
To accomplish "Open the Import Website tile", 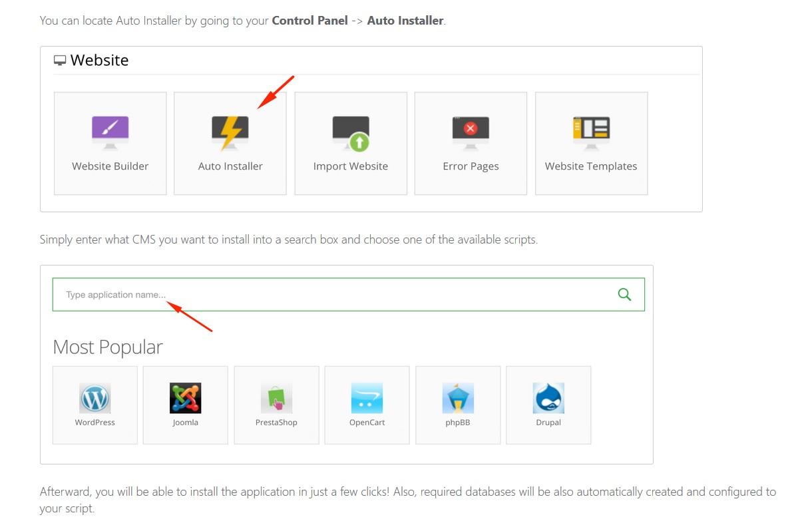I will [x=351, y=143].
